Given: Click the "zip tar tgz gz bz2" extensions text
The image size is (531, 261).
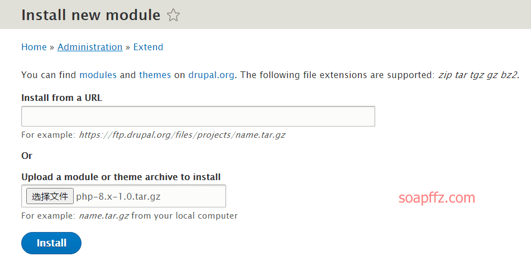Looking at the screenshot, I should (478, 75).
